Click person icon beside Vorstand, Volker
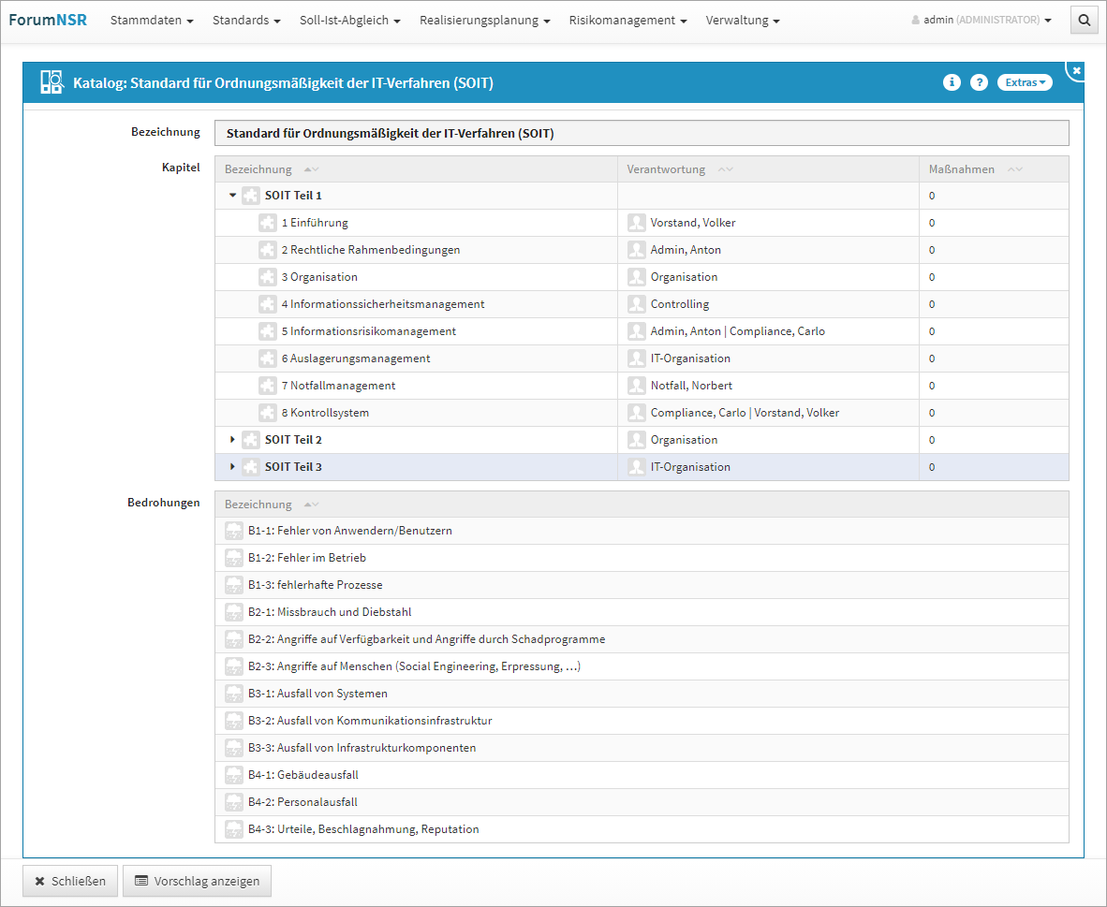This screenshot has width=1107, height=907. tap(637, 223)
